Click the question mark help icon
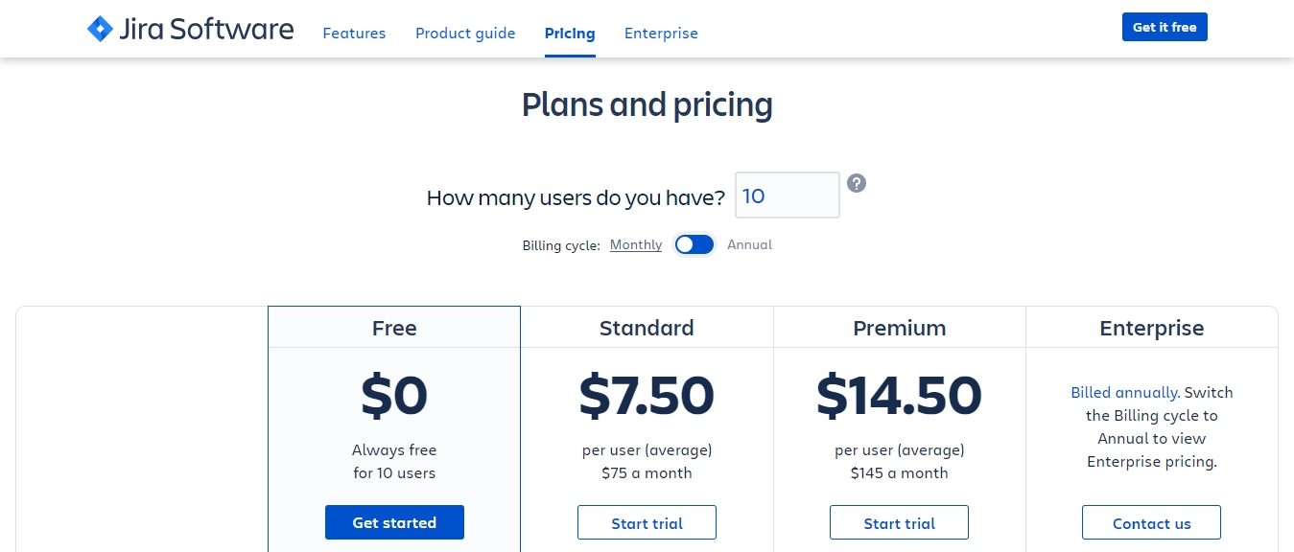This screenshot has width=1294, height=552. [x=857, y=183]
